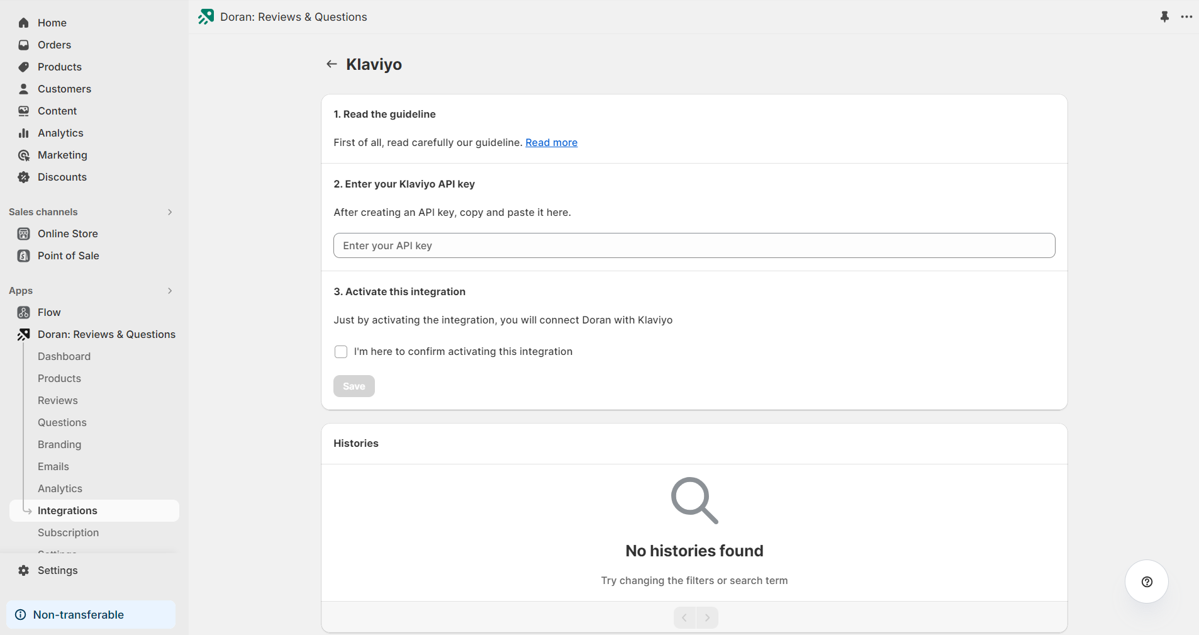Click the Doran logo in the header
The width and height of the screenshot is (1199, 635).
pyautogui.click(x=206, y=17)
